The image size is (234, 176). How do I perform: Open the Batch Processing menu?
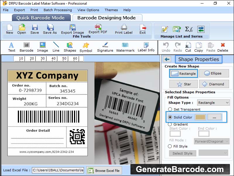click(x=58, y=10)
